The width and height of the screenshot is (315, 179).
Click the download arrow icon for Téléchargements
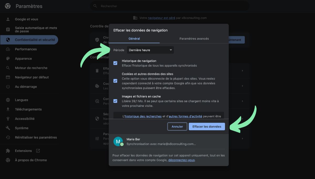(x=8, y=109)
